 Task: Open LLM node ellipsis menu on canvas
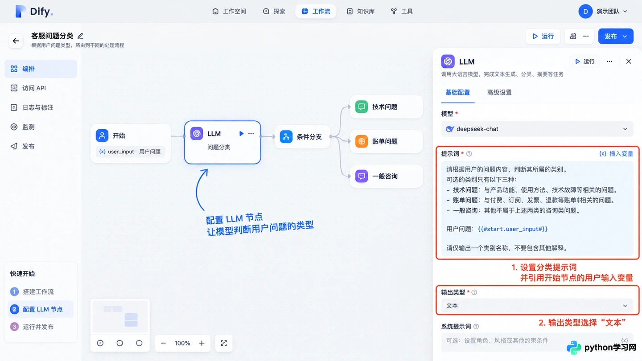coord(251,133)
